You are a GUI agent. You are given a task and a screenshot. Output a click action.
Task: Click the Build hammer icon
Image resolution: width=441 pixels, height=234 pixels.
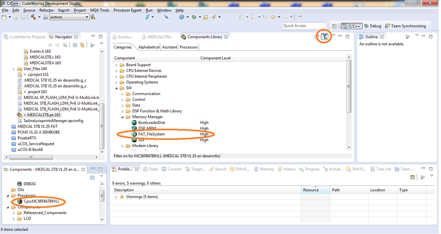point(34,17)
